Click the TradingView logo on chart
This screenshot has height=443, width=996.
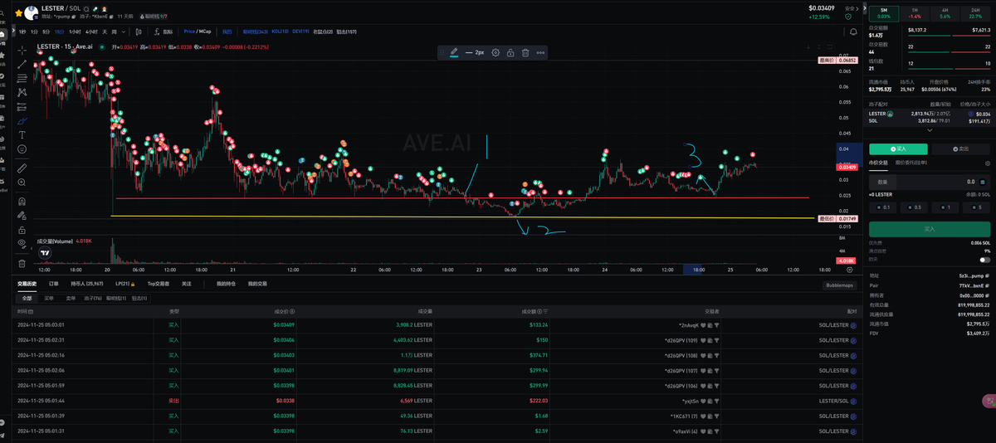coord(45,253)
